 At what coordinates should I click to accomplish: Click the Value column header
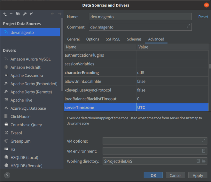tap(173, 47)
